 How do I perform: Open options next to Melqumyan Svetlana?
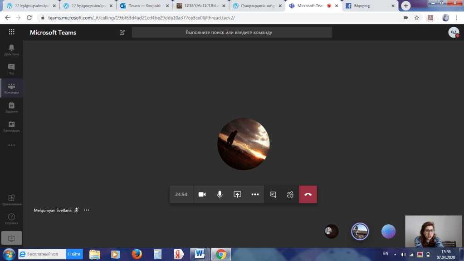[87, 210]
